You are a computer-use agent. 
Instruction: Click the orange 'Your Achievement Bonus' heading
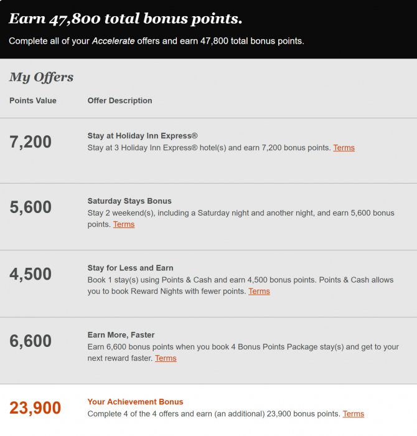pyautogui.click(x=135, y=402)
